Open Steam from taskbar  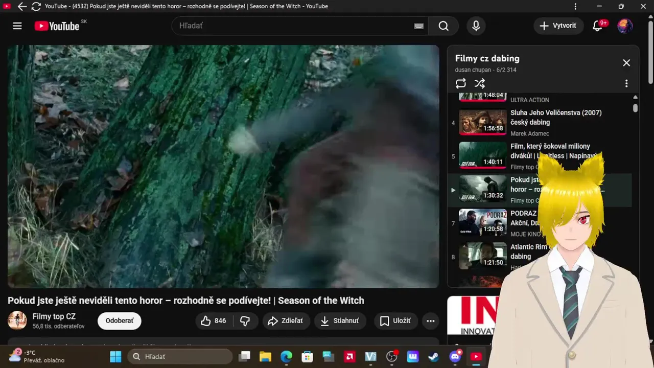[433, 356]
